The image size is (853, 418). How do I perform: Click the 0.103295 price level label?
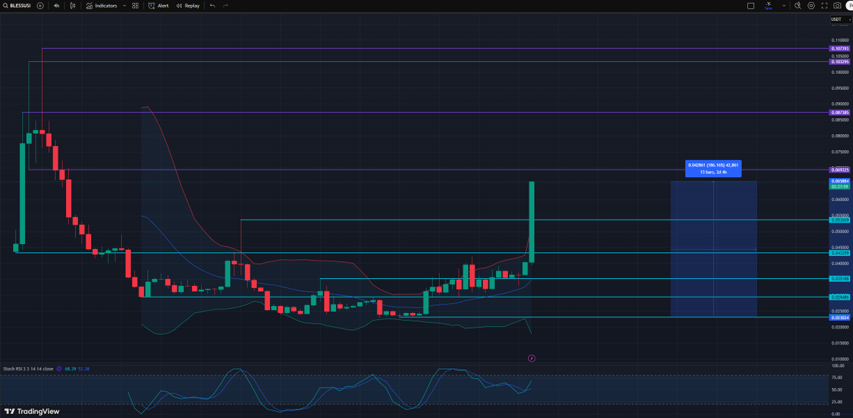coord(839,62)
